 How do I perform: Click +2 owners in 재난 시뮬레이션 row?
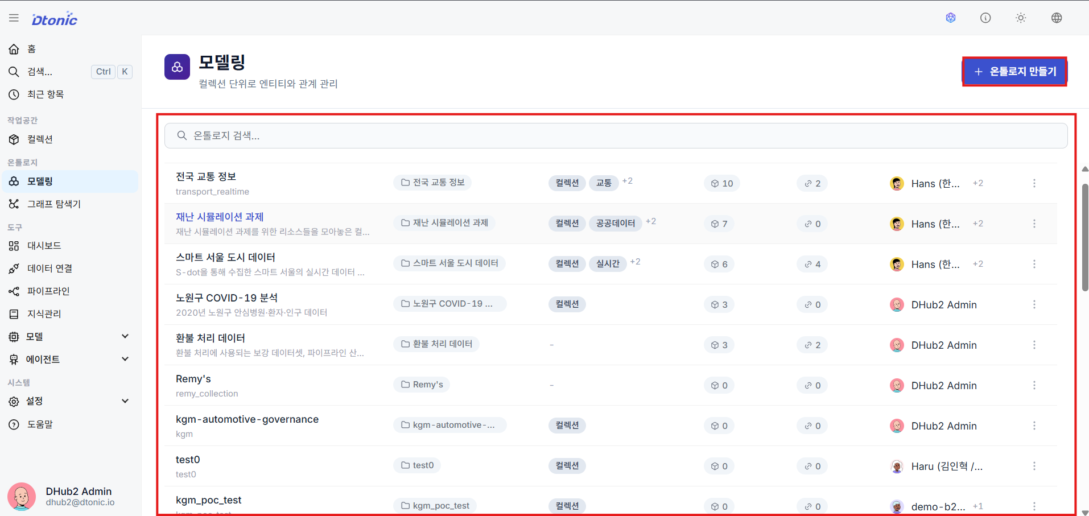978,224
